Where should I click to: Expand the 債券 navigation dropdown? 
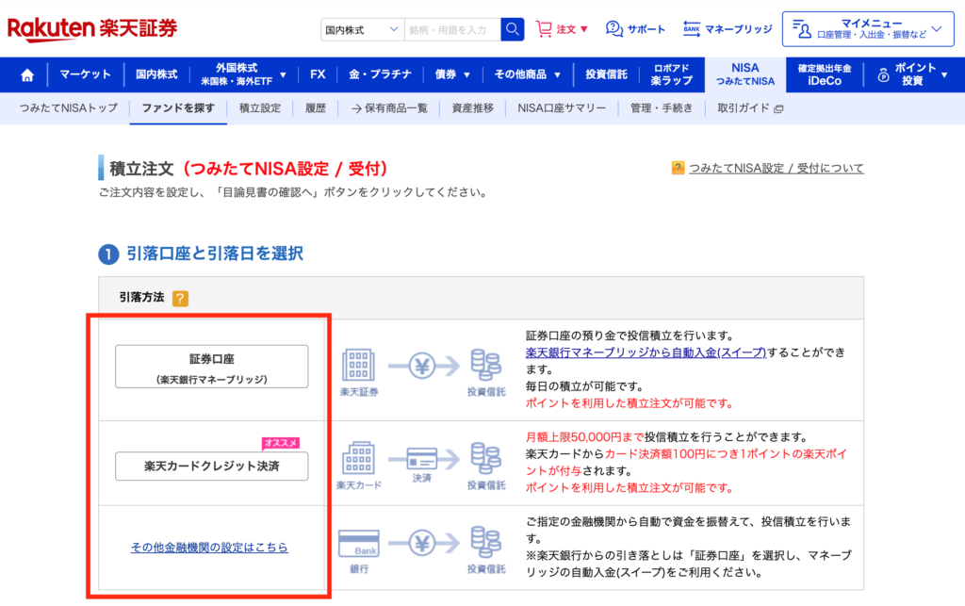pos(466,75)
